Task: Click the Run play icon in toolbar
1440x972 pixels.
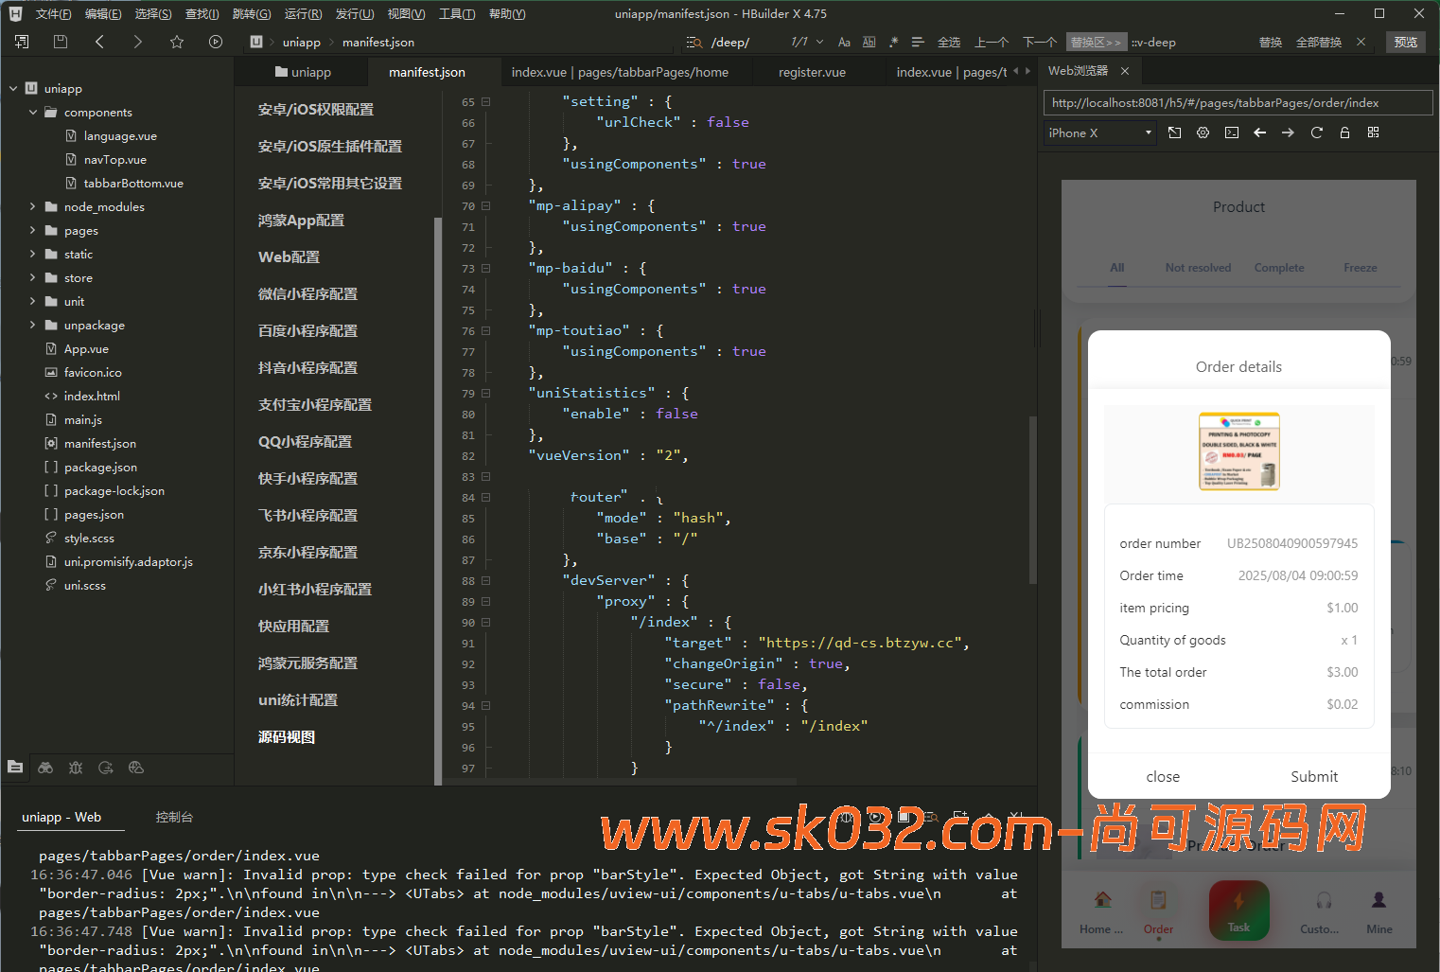Action: tap(216, 42)
